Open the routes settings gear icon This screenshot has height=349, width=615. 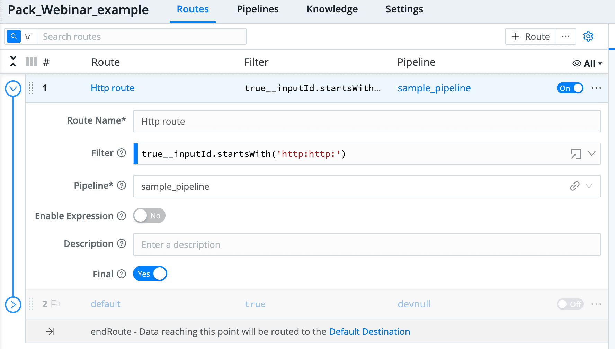[x=588, y=36]
